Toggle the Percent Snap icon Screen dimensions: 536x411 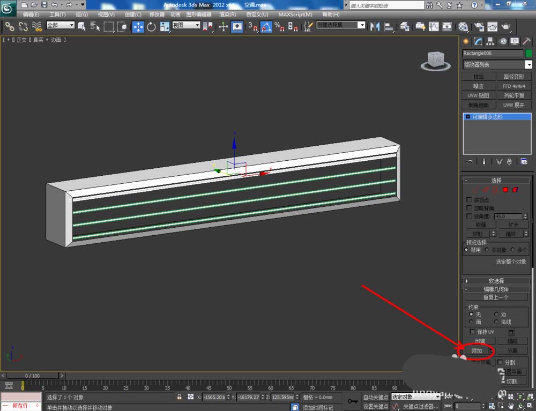click(279, 27)
